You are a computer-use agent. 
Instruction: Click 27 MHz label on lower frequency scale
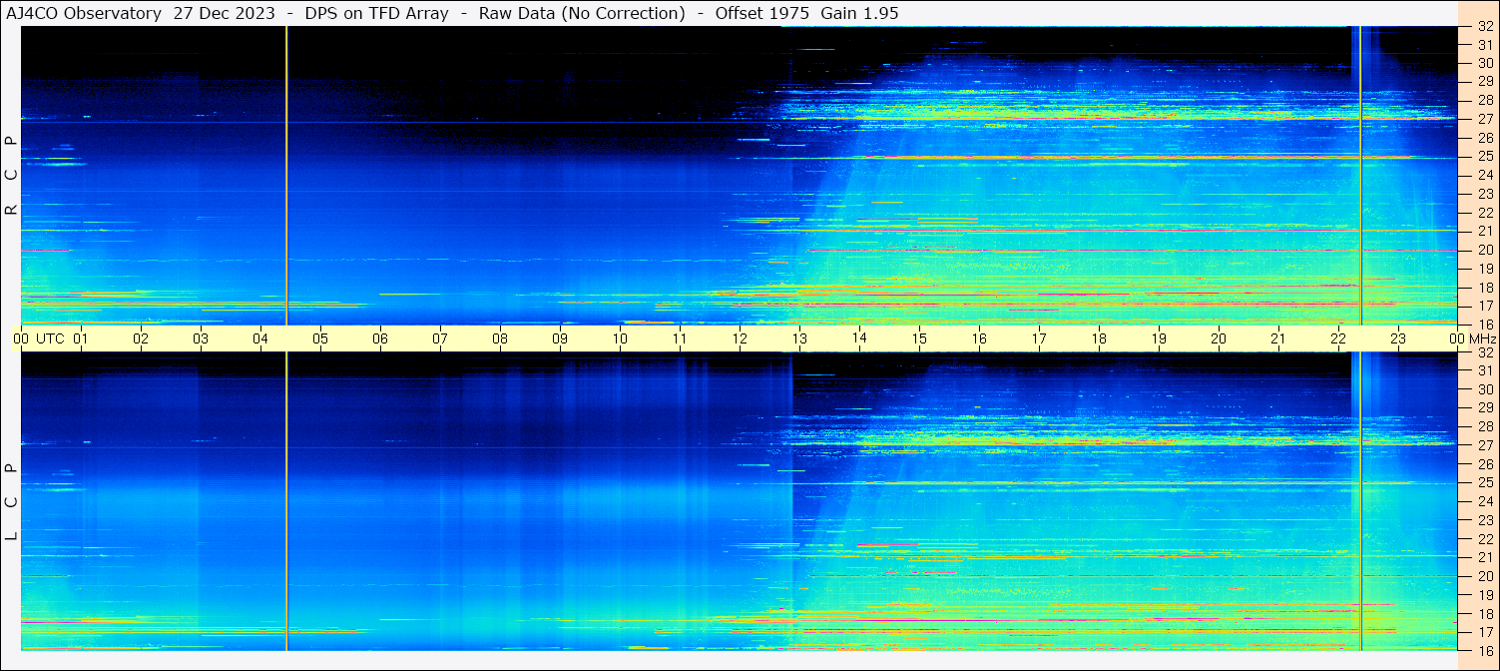coord(1484,445)
